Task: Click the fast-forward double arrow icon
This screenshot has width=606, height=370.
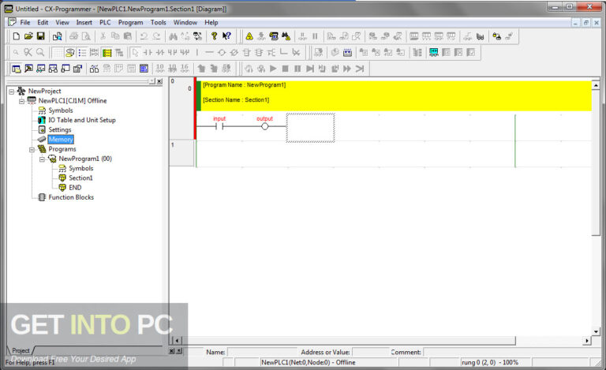Action: 347,69
